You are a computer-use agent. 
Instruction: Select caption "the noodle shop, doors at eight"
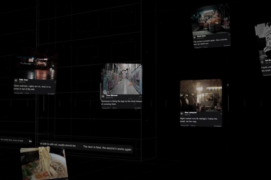tap(12, 140)
